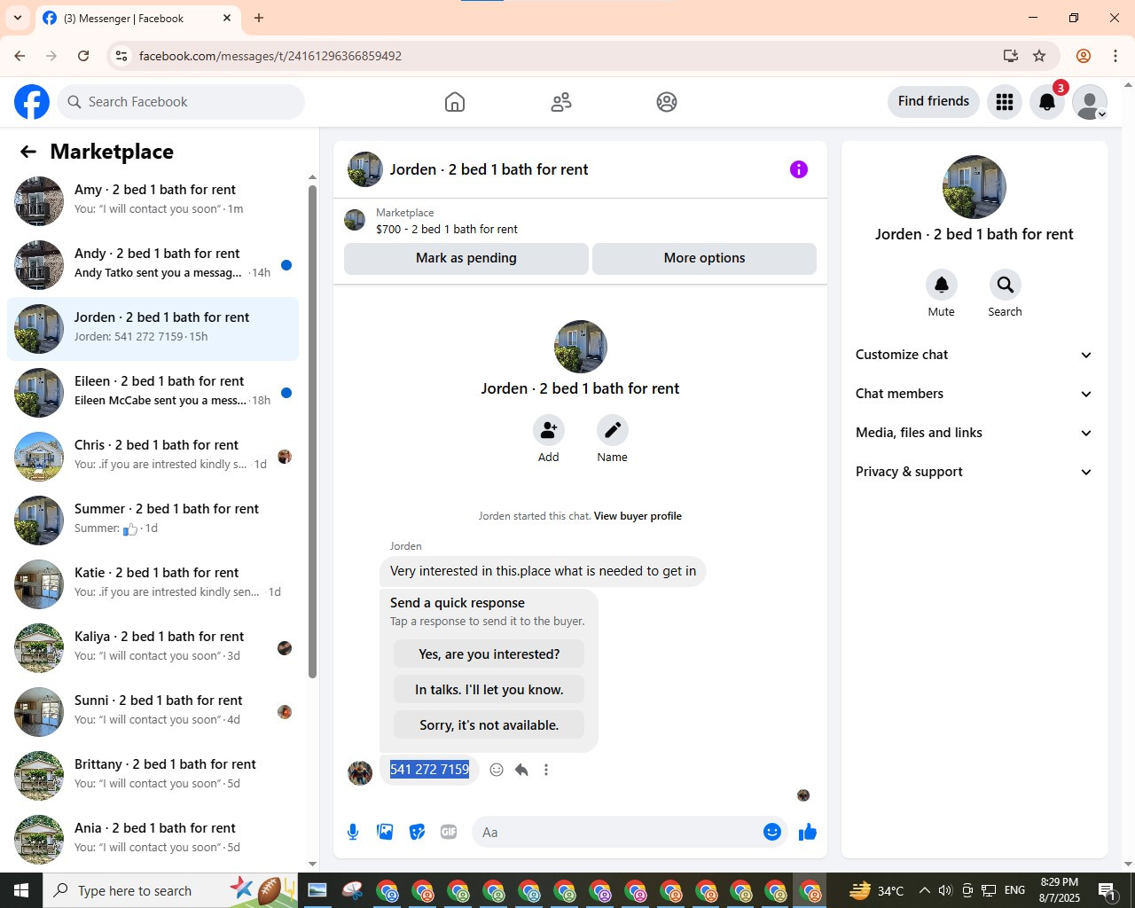
Task: Open Chrome three-dot menu
Action: 1115,56
